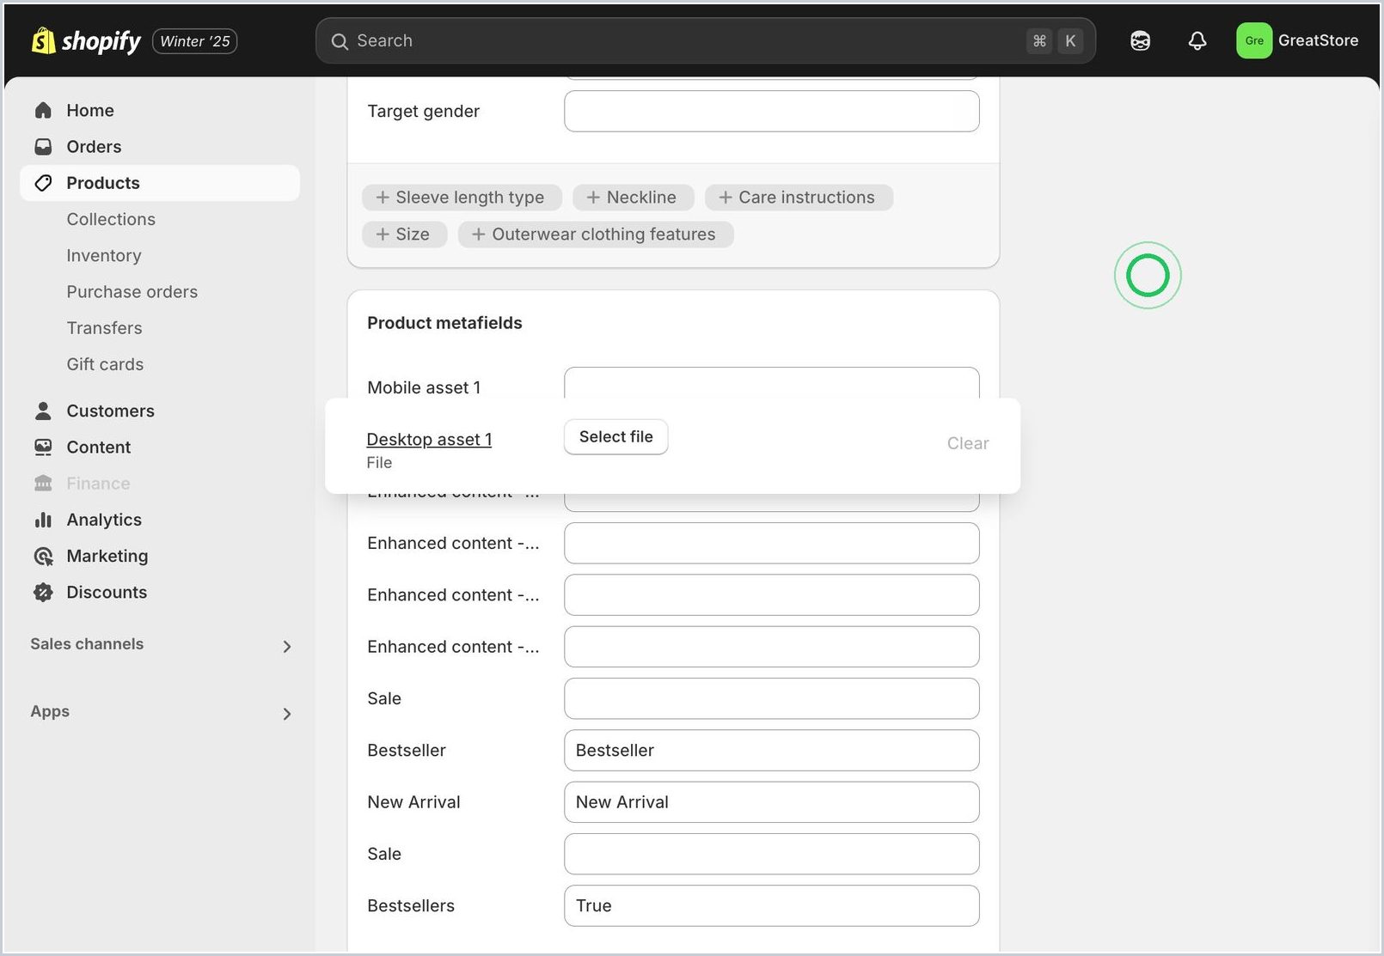Edit the New Arrival metafield value
The width and height of the screenshot is (1384, 956).
click(771, 802)
